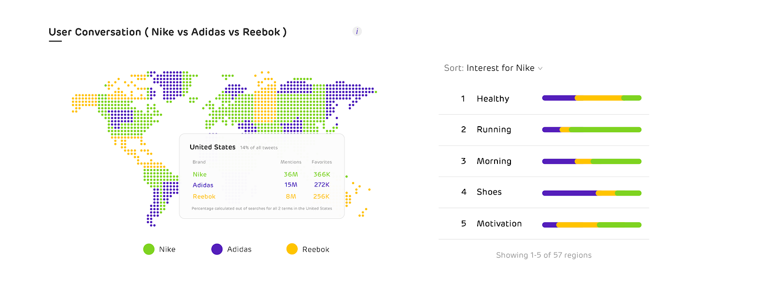Select the Reebok legend label
The width and height of the screenshot is (772, 292).
[x=316, y=249]
